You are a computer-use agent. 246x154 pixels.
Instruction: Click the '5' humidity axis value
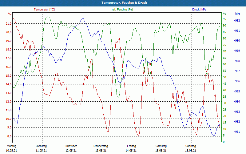(224, 136)
